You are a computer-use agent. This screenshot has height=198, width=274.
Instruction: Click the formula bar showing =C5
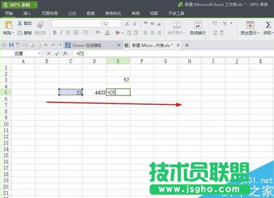point(173,54)
